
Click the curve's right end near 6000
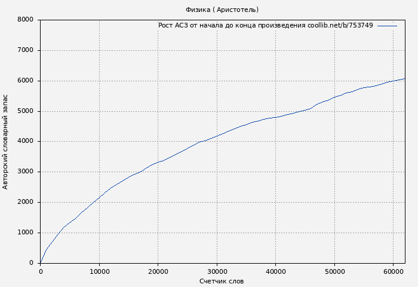404,78
